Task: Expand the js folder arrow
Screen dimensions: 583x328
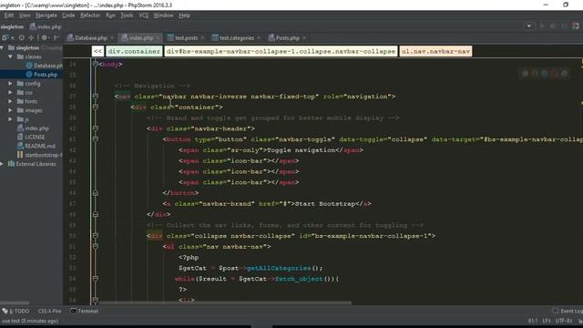Action: click(x=10, y=119)
